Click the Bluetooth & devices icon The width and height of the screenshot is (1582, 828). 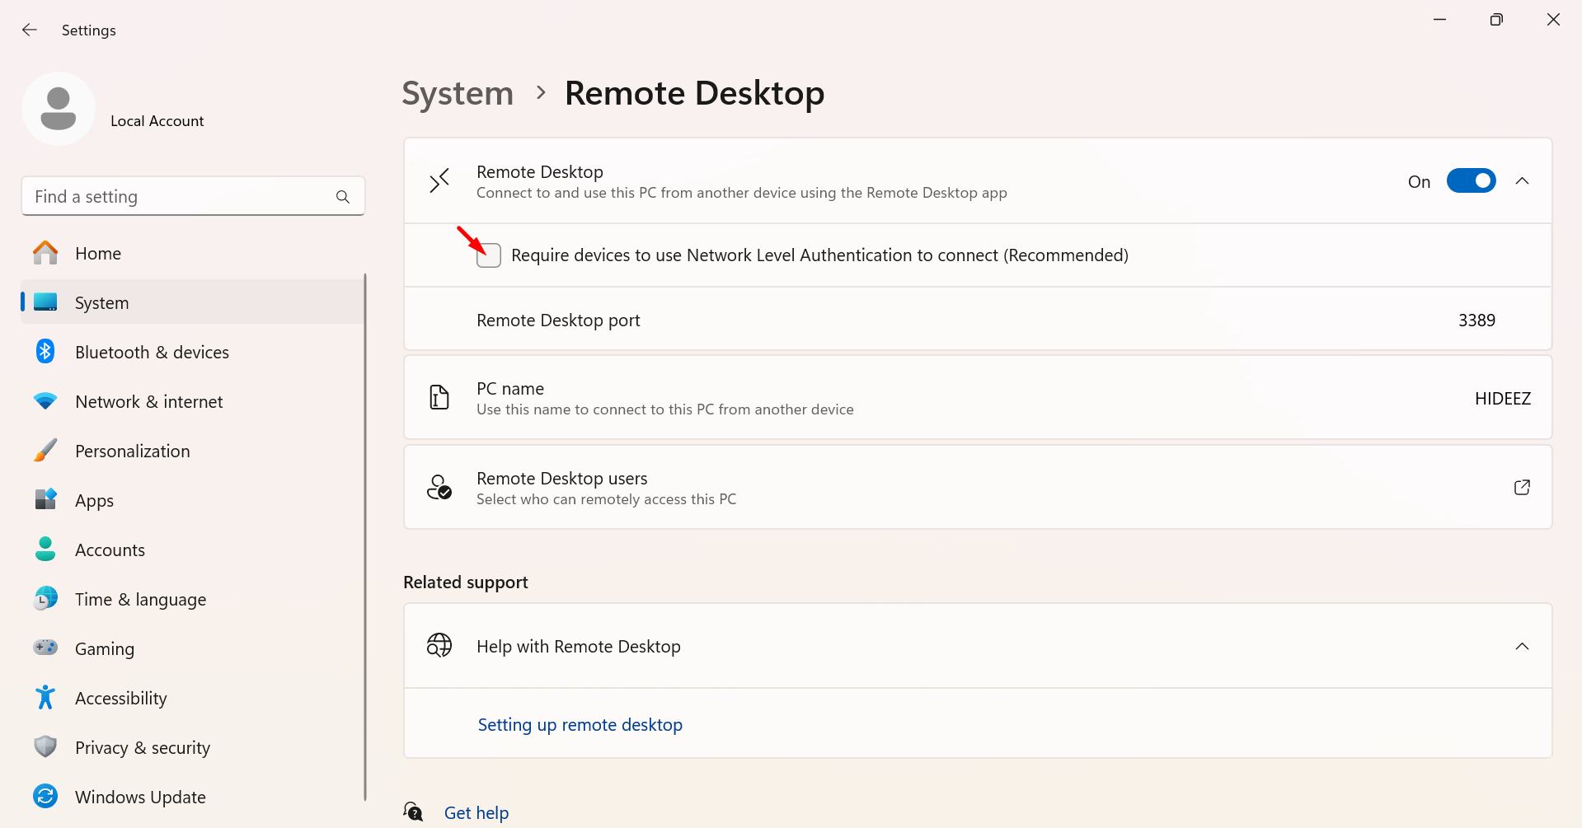pyautogui.click(x=45, y=352)
